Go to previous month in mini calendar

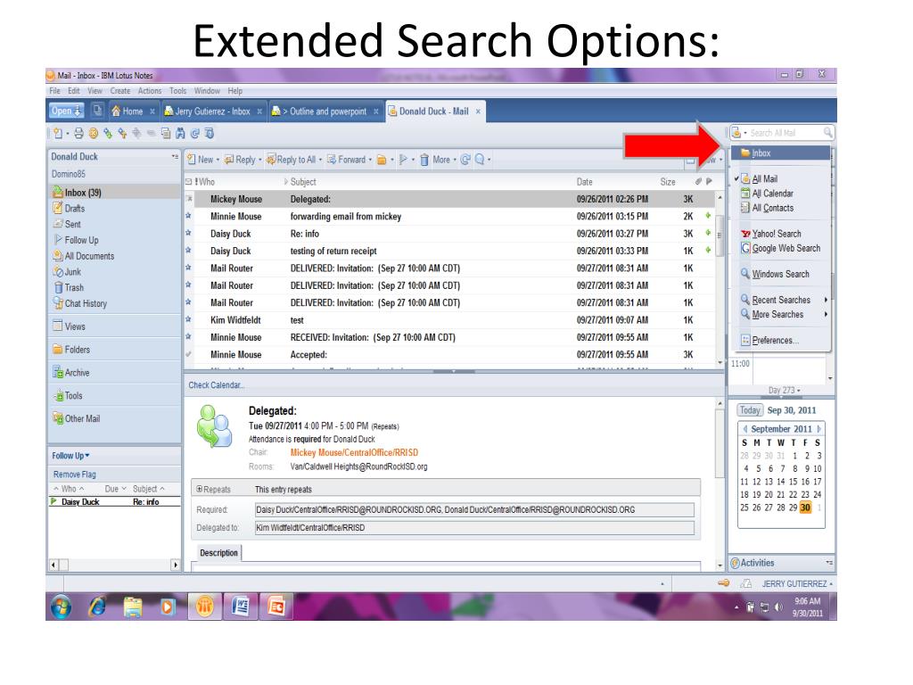tap(744, 429)
